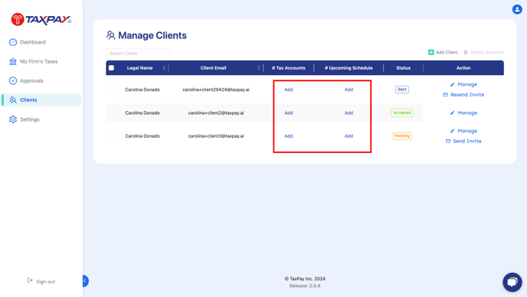Click pencil icon for client29424 row
The height and width of the screenshot is (297, 527).
[x=453, y=84]
